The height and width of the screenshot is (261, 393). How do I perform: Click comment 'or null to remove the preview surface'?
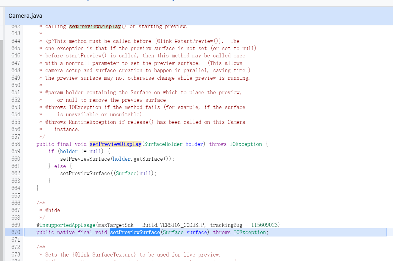[111, 100]
